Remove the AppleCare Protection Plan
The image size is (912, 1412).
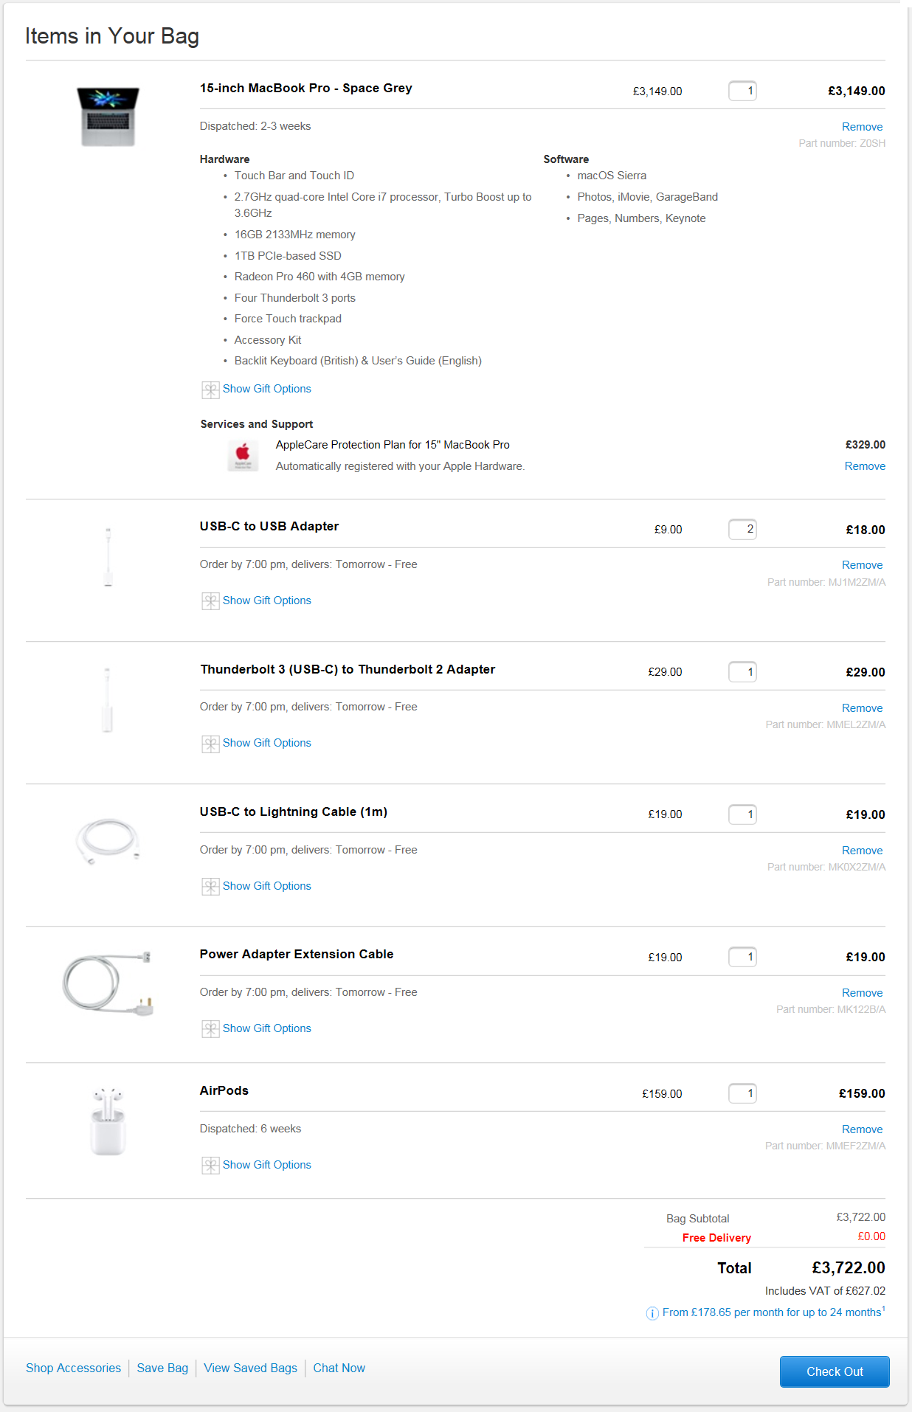click(865, 466)
